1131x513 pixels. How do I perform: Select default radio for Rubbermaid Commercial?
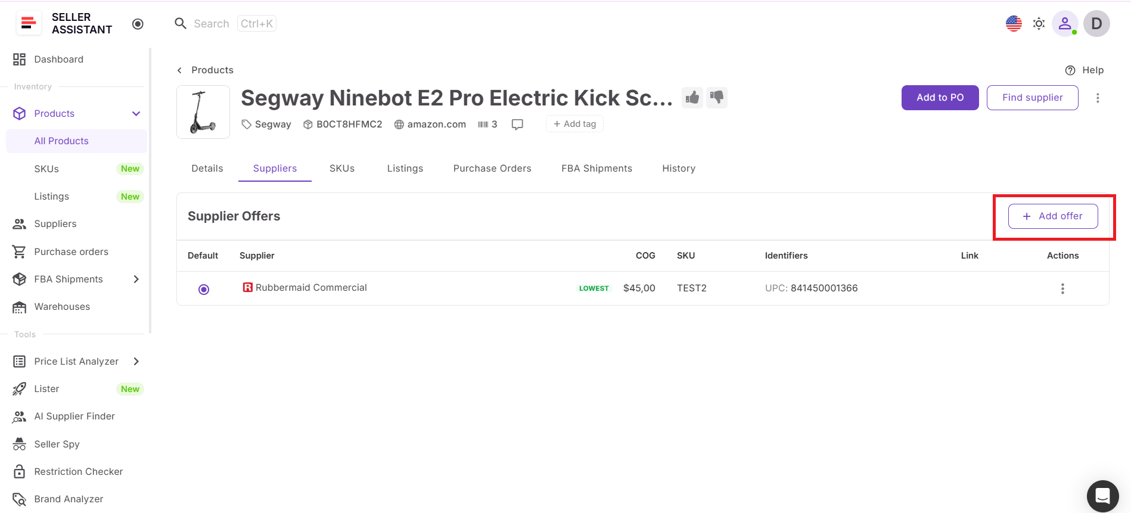[204, 290]
